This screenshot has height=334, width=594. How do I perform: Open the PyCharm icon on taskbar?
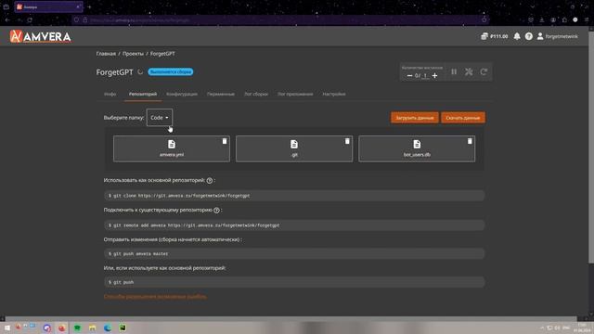(123, 328)
